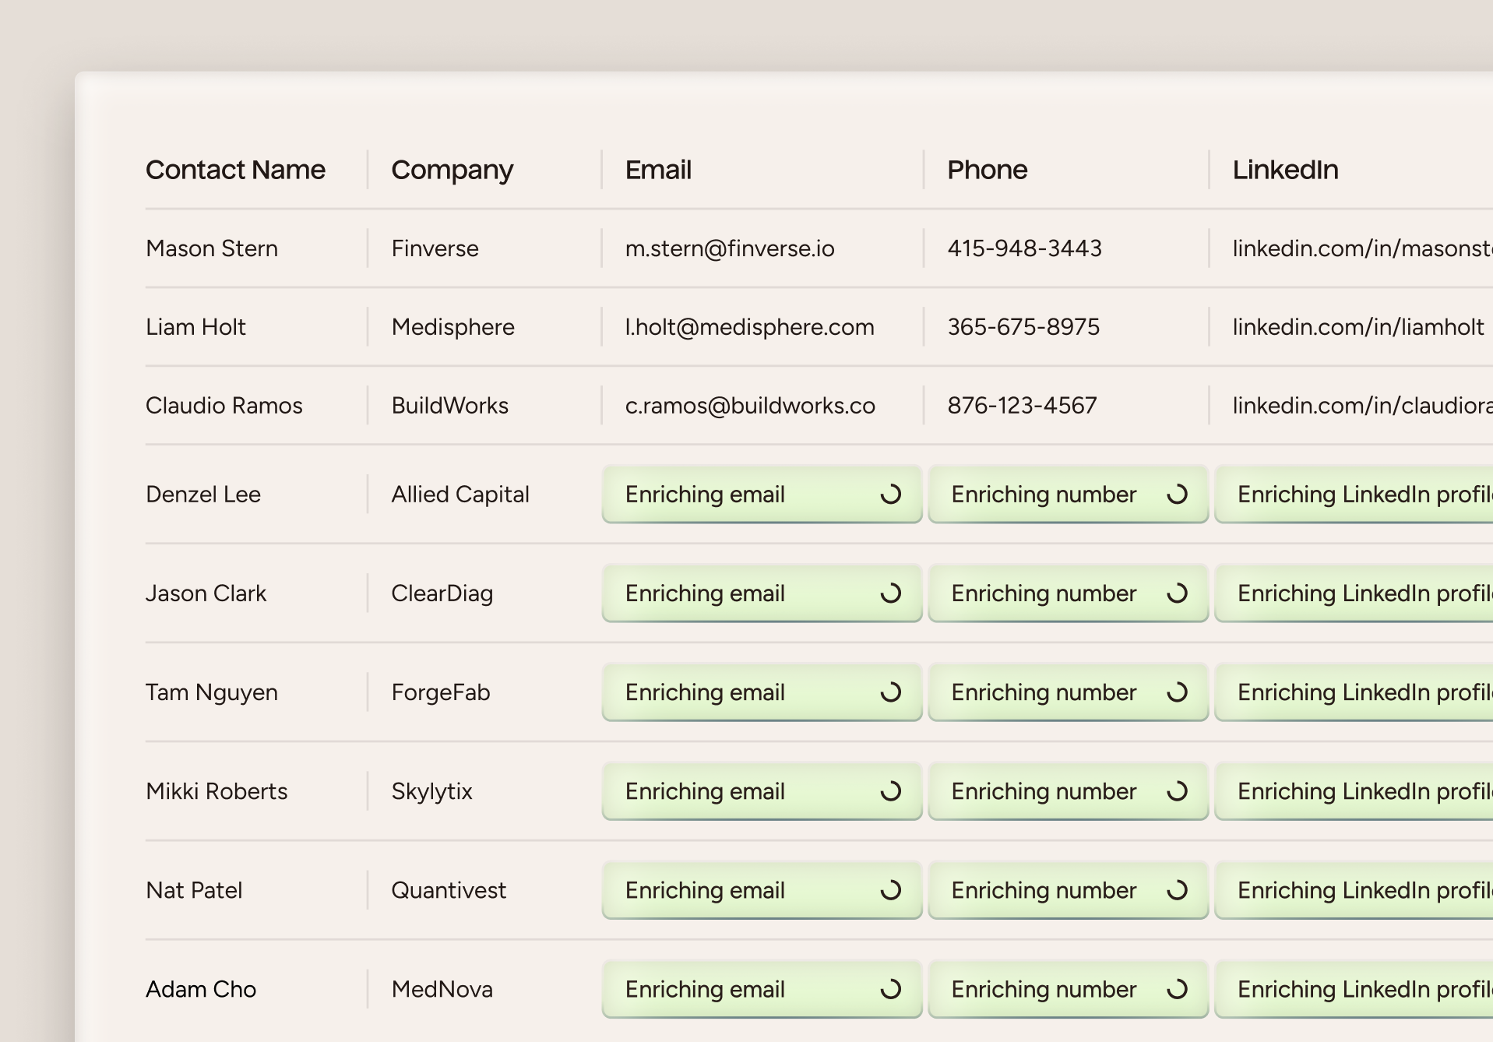The height and width of the screenshot is (1042, 1493).
Task: Select the Liam Holt name cell
Action: coord(195,327)
